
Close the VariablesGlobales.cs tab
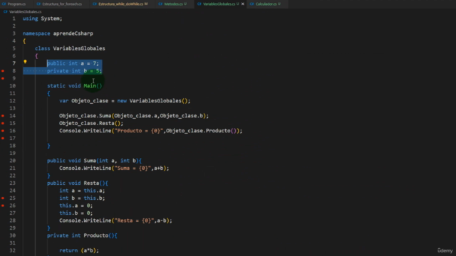pyautogui.click(x=242, y=4)
